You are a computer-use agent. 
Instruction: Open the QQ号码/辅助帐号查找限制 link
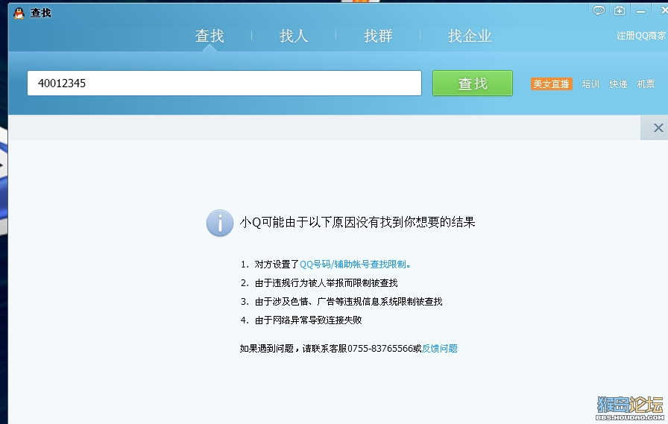[x=356, y=265]
